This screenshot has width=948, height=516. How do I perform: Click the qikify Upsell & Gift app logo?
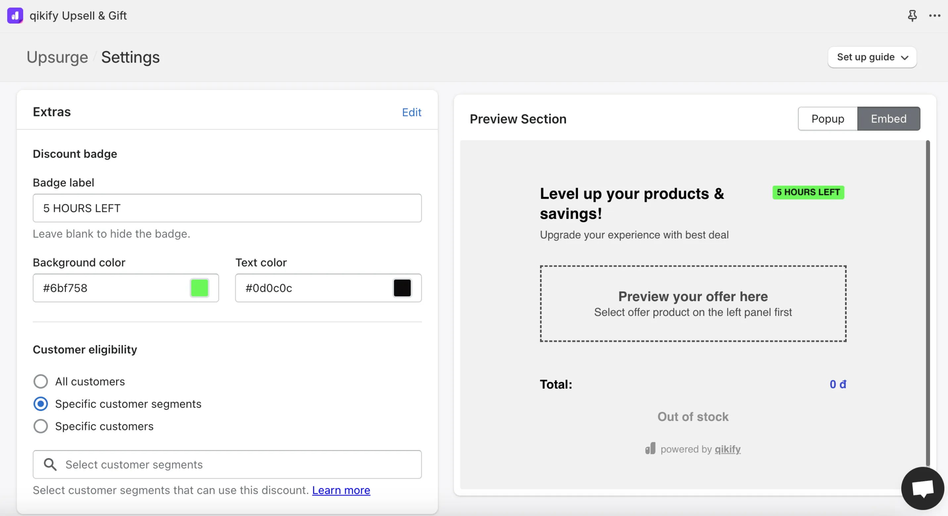coord(15,16)
